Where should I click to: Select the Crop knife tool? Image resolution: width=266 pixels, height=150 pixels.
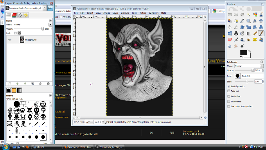(x=236, y=27)
